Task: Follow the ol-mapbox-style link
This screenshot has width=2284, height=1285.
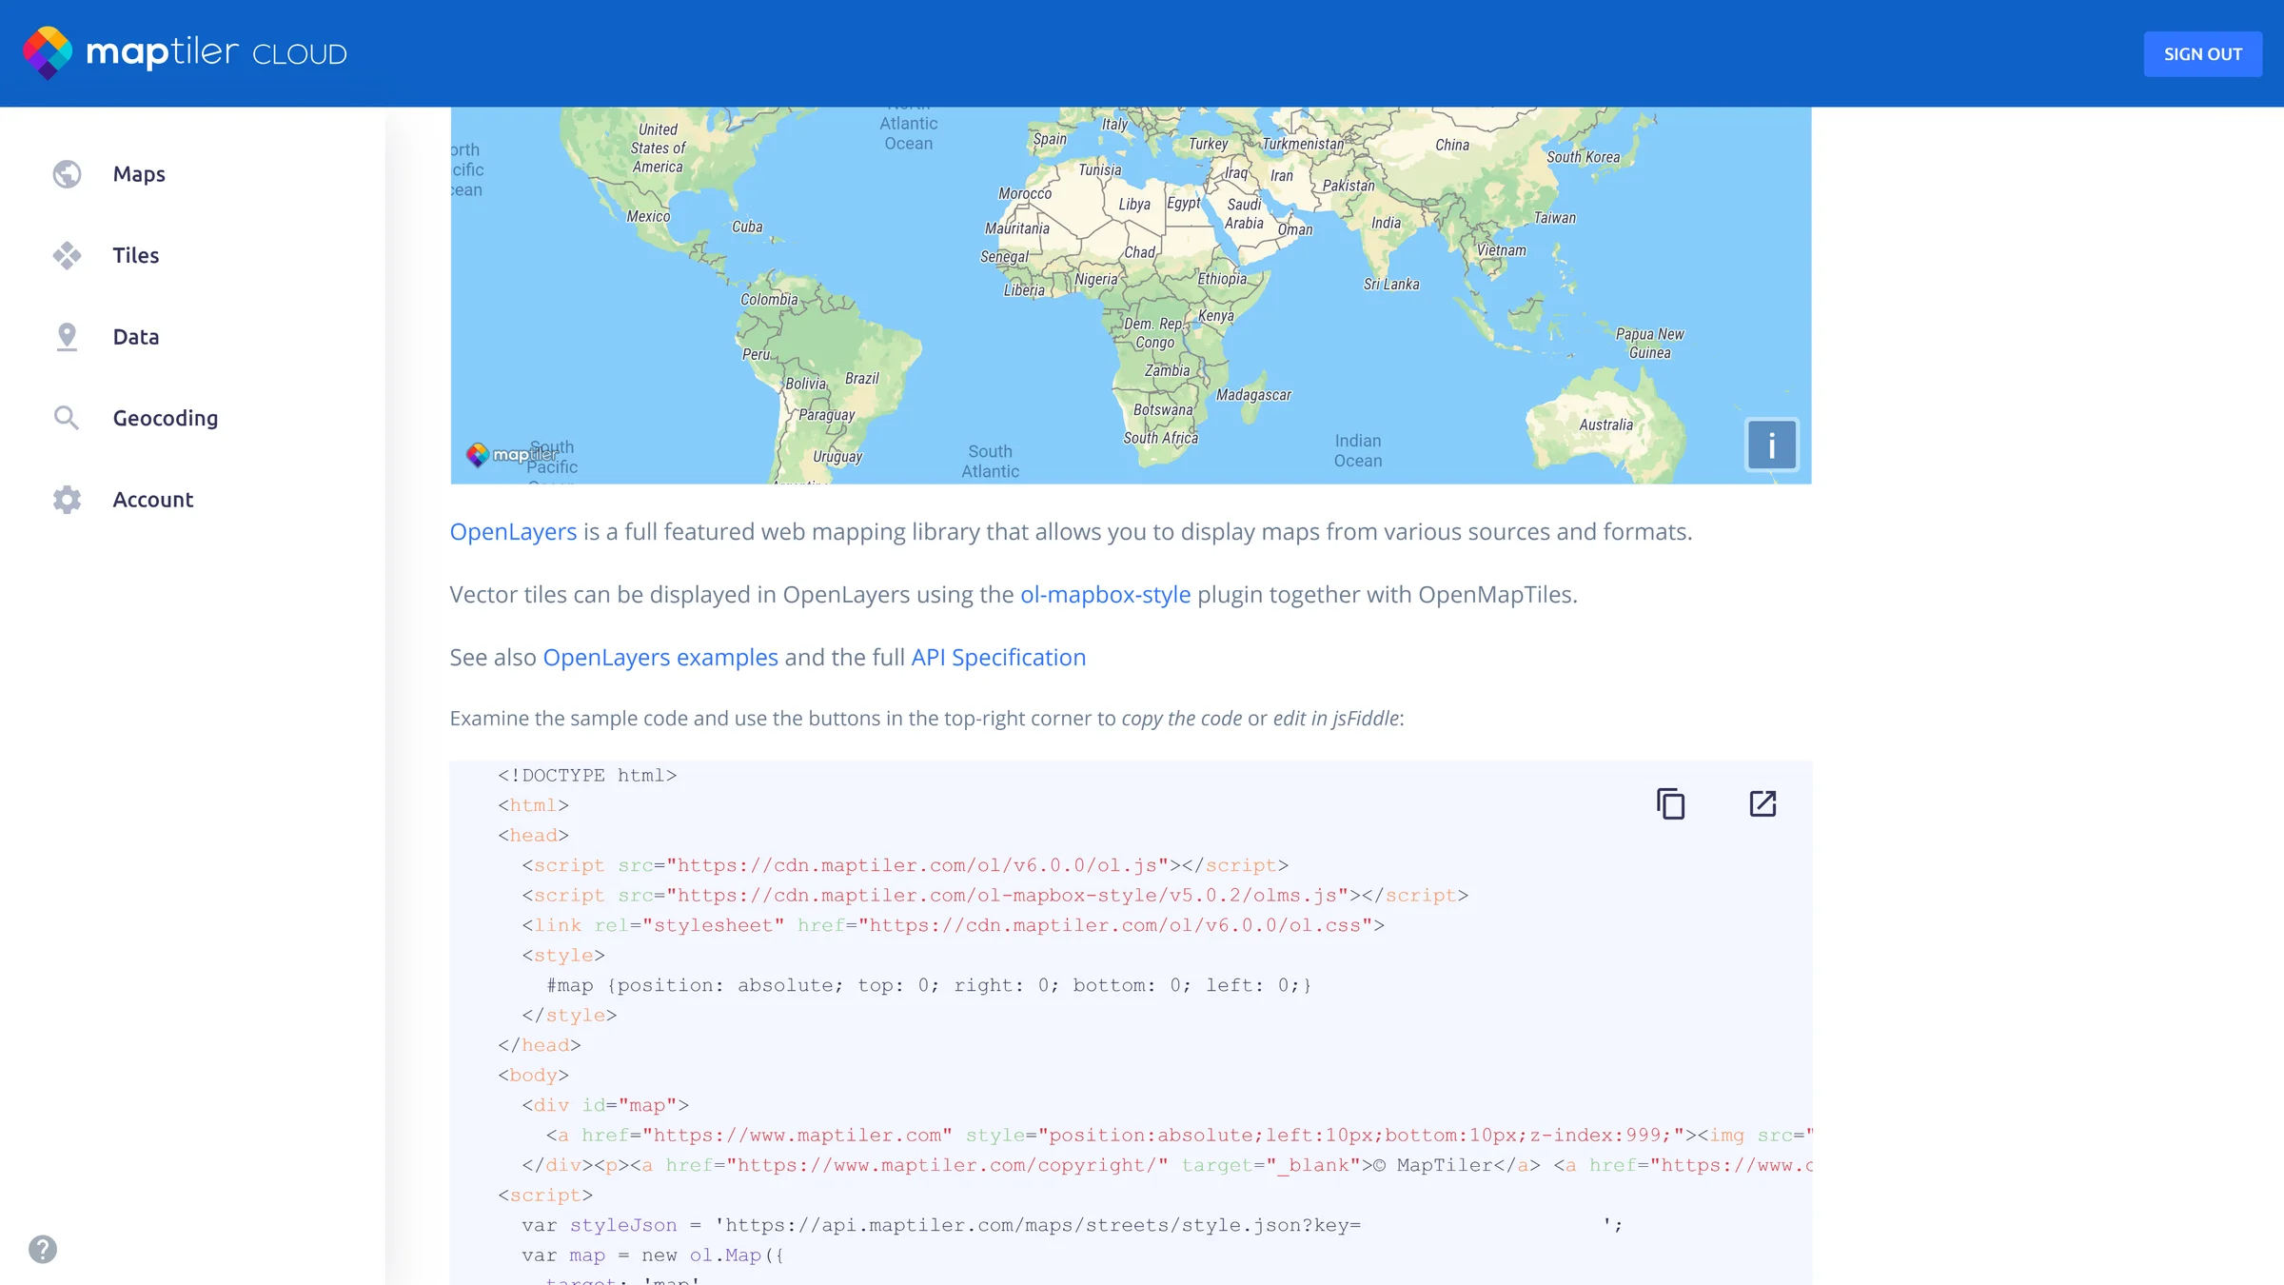Action: tap(1105, 594)
